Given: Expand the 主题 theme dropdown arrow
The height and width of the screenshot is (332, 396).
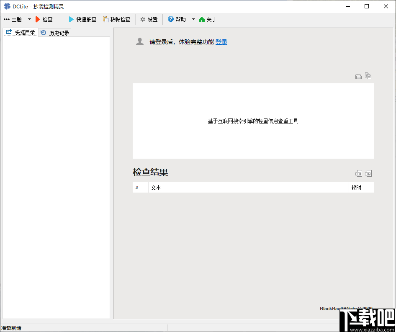Looking at the screenshot, I should coord(29,19).
